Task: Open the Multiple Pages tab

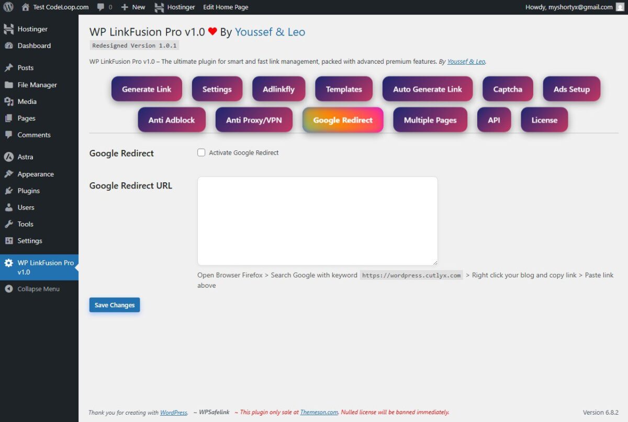Action: tap(430, 120)
